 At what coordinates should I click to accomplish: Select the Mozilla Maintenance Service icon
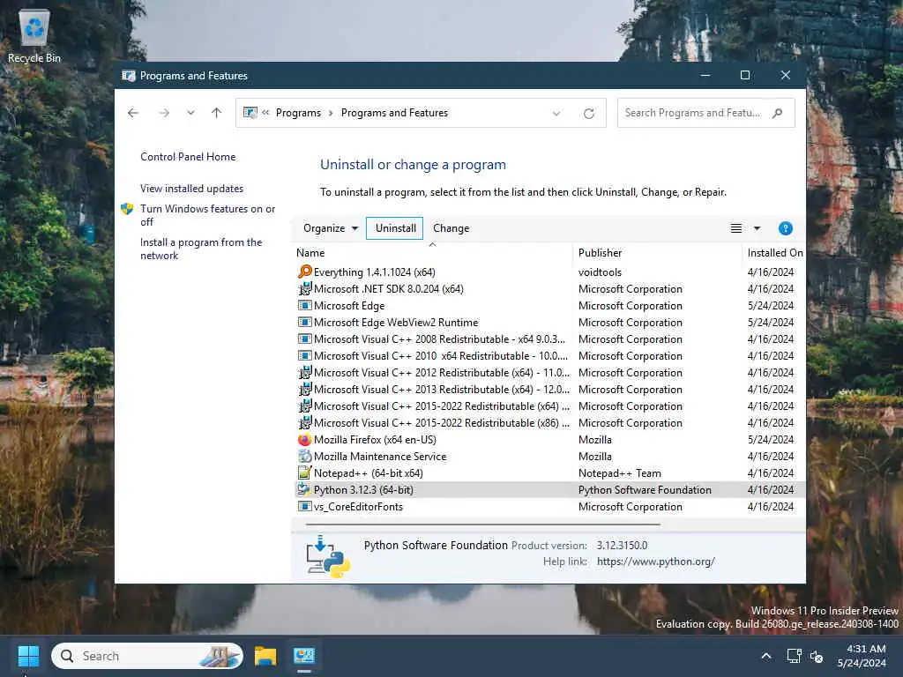(x=304, y=457)
